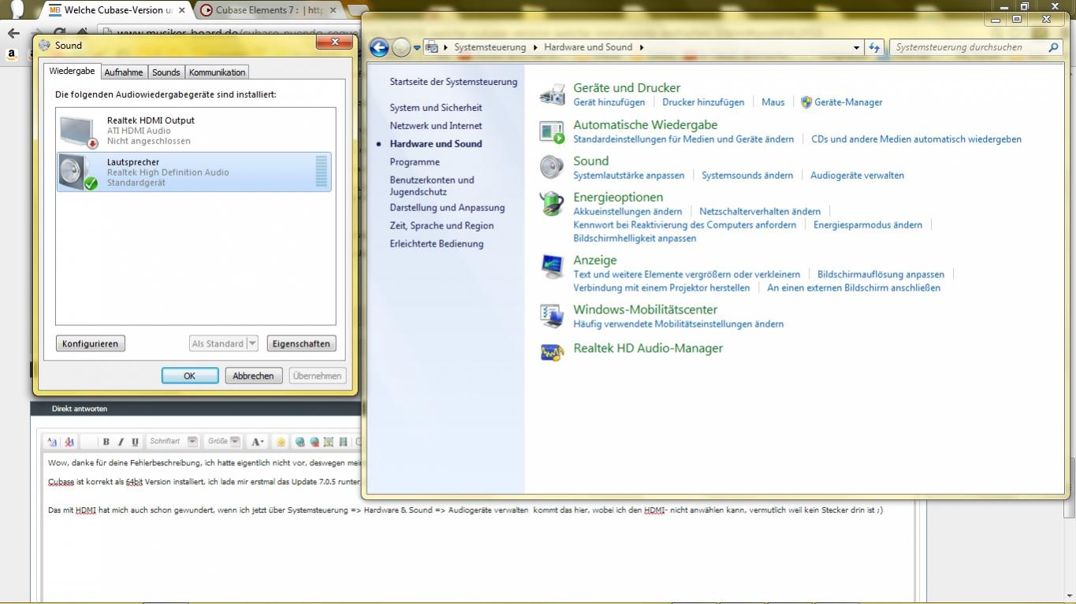The width and height of the screenshot is (1076, 604).
Task: Go to Startseite der Systemsteuerung
Action: pos(453,82)
